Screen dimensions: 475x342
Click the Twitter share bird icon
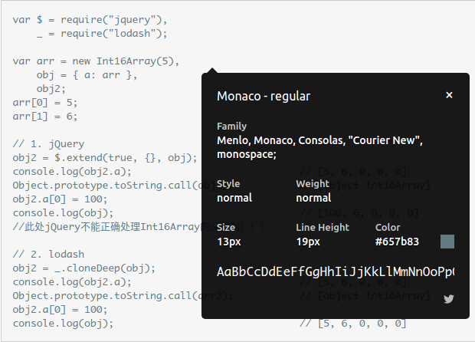[x=449, y=299]
